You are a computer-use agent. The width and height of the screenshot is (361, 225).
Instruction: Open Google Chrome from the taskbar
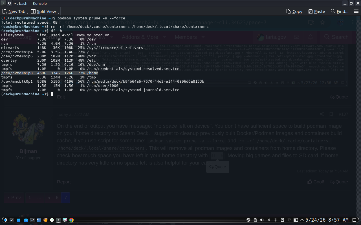[71, 220]
